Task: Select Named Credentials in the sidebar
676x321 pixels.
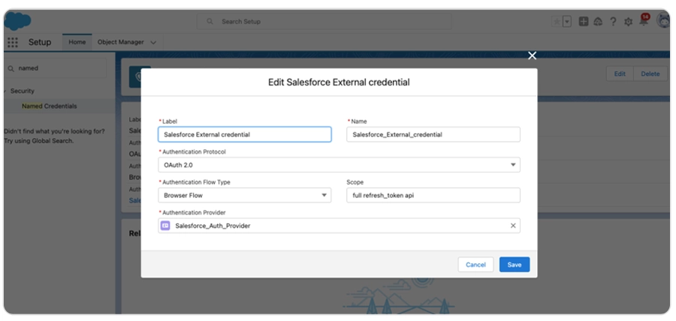Action: click(x=50, y=106)
